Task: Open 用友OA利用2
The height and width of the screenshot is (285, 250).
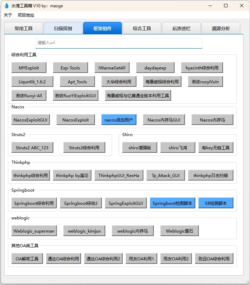Action: coord(176,259)
